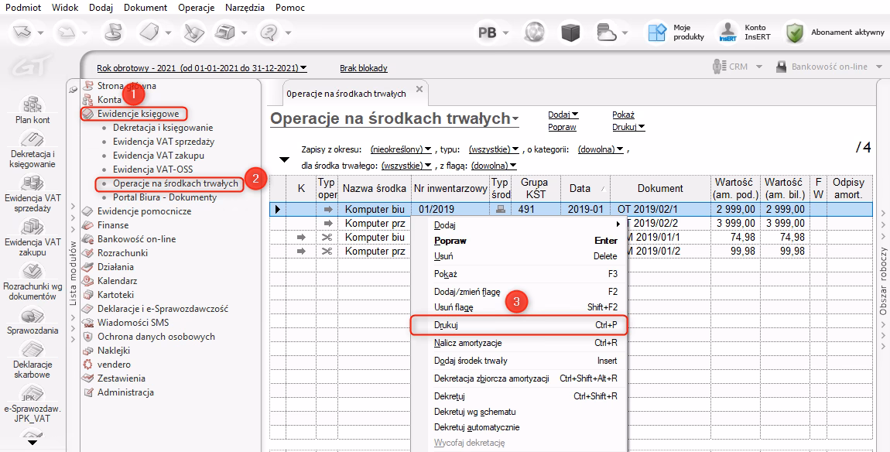
Task: Open the Narzędzia menu
Action: pos(244,8)
